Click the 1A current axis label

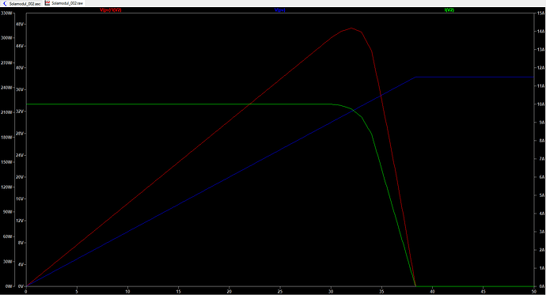[x=542, y=268]
